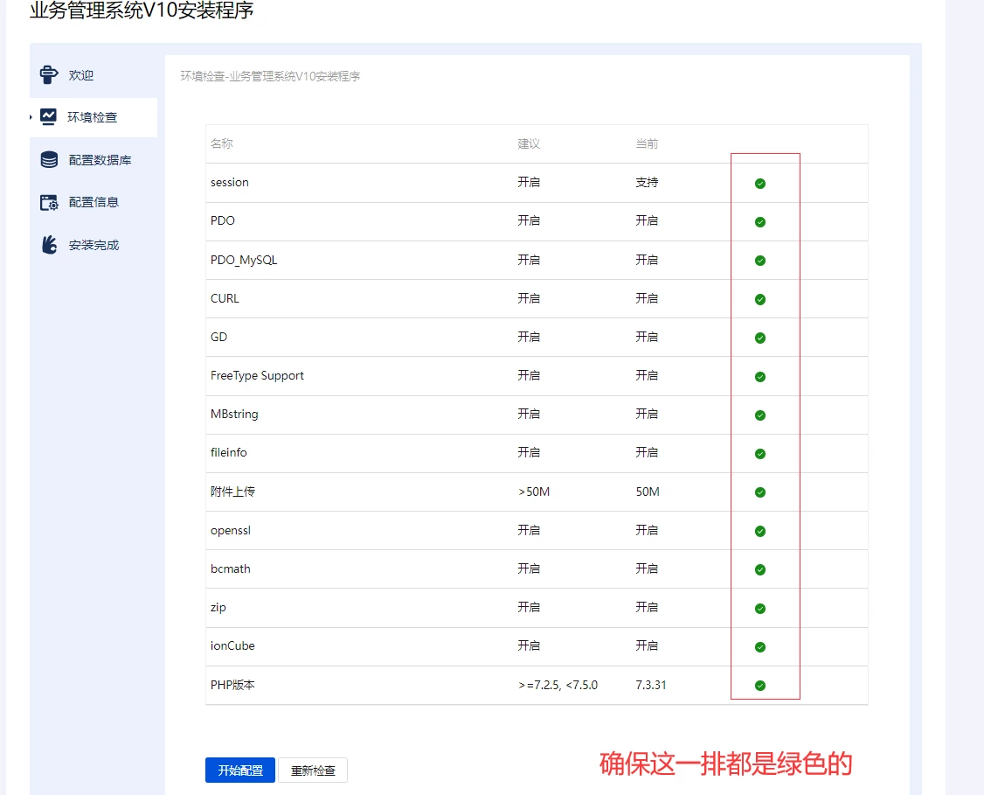Click green check icon in openssl row

(760, 531)
